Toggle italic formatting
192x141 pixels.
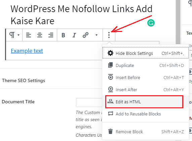[74, 35]
